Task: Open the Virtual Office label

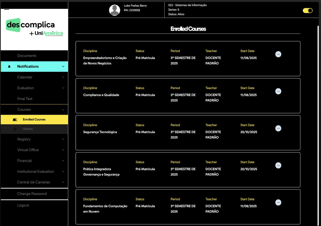Action: [28, 150]
